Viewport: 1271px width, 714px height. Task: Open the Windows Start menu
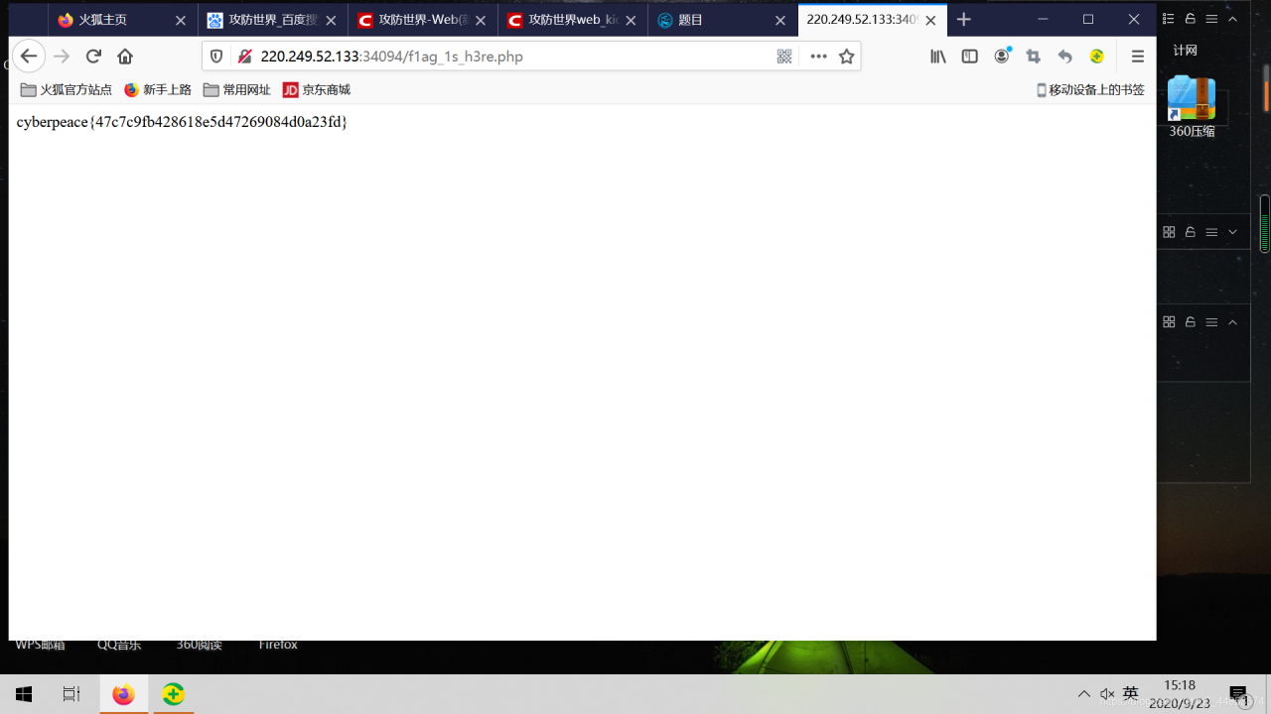click(x=24, y=694)
